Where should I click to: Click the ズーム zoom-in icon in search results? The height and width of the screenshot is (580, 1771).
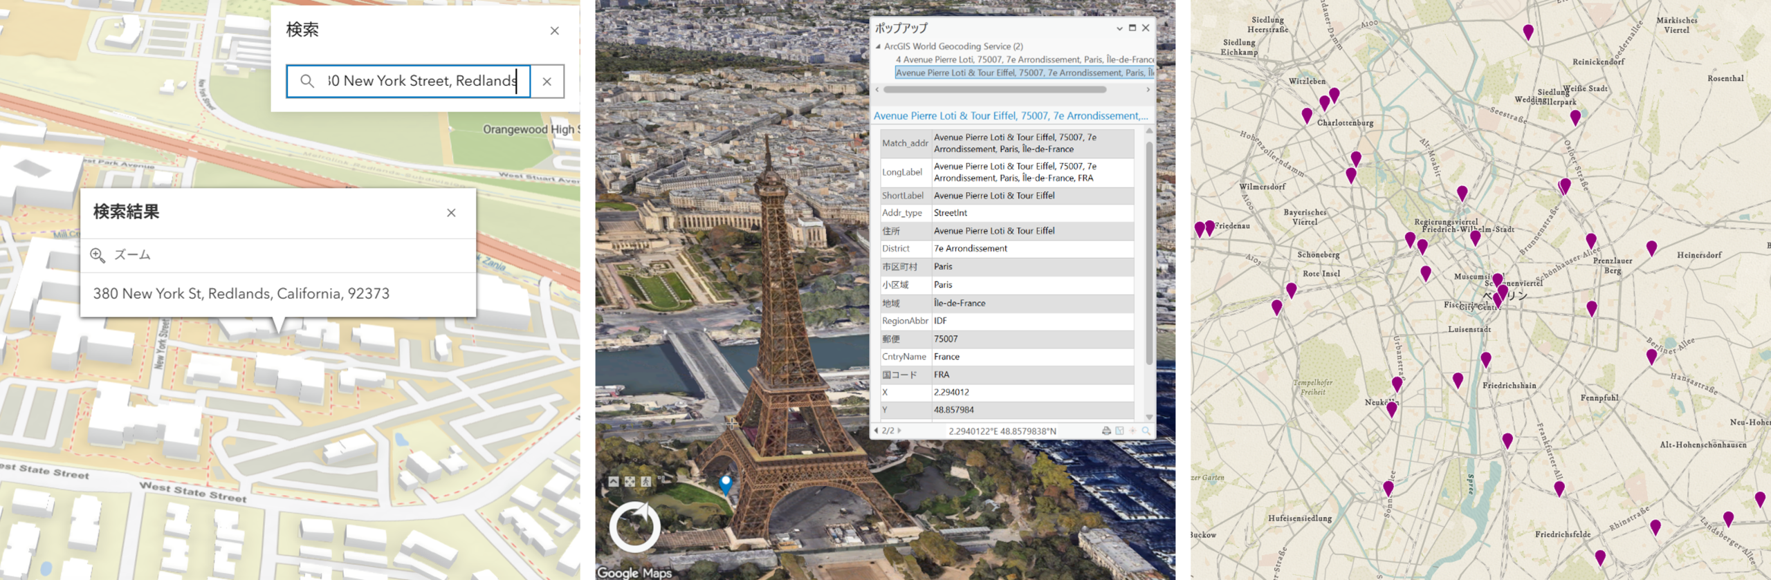pyautogui.click(x=98, y=255)
